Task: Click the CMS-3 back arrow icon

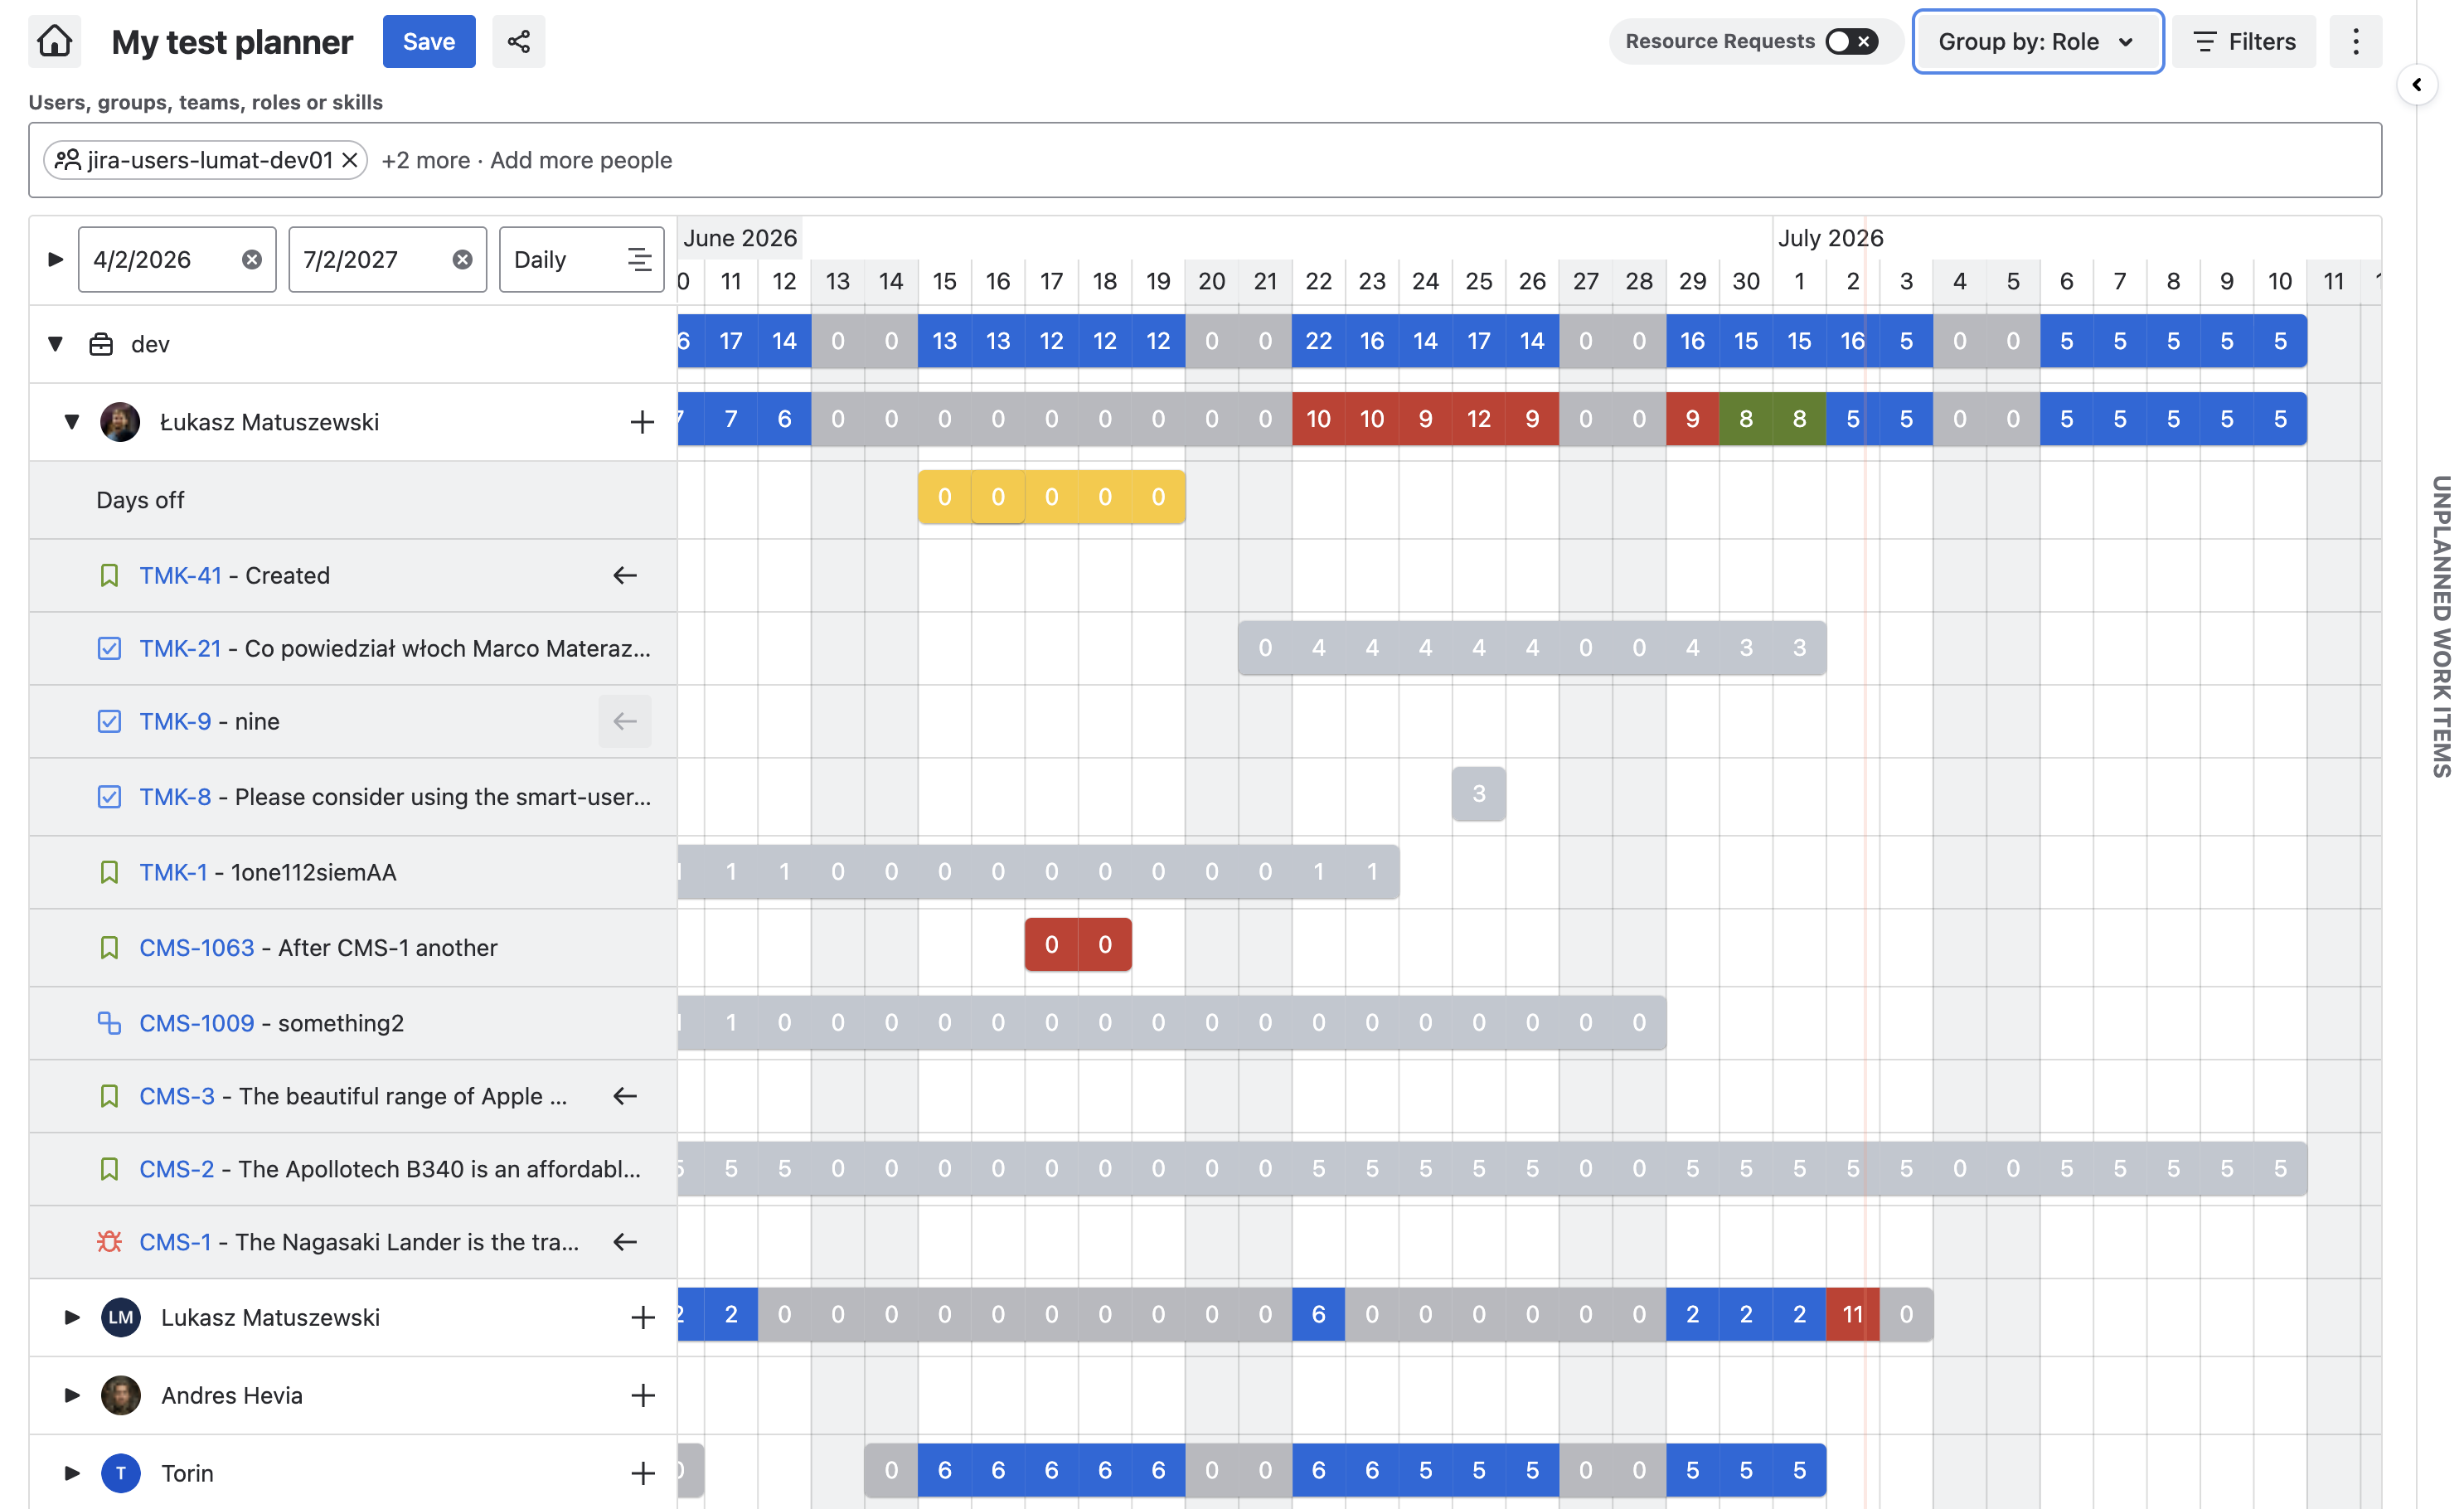Action: click(625, 1096)
